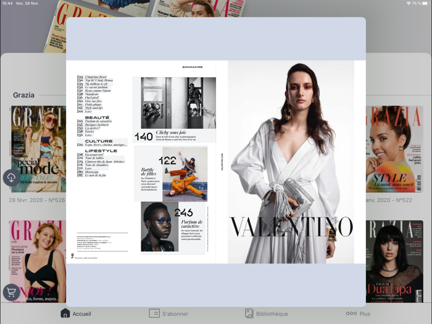Tap the 10:44 clock in the status bar
The height and width of the screenshot is (324, 432).
[7, 3]
